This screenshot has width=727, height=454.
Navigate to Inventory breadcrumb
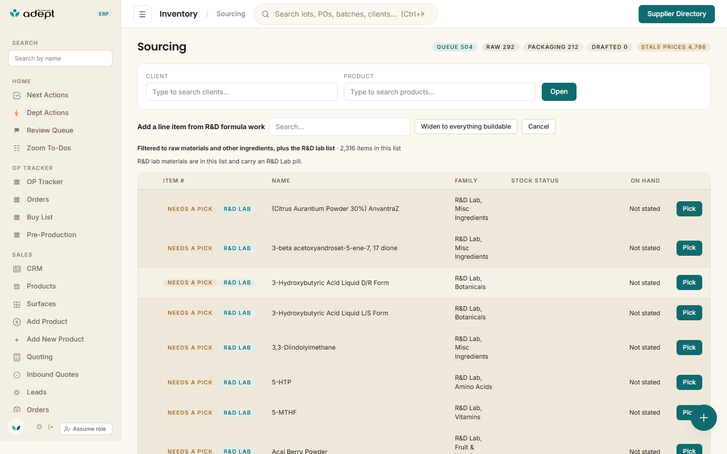pyautogui.click(x=179, y=14)
